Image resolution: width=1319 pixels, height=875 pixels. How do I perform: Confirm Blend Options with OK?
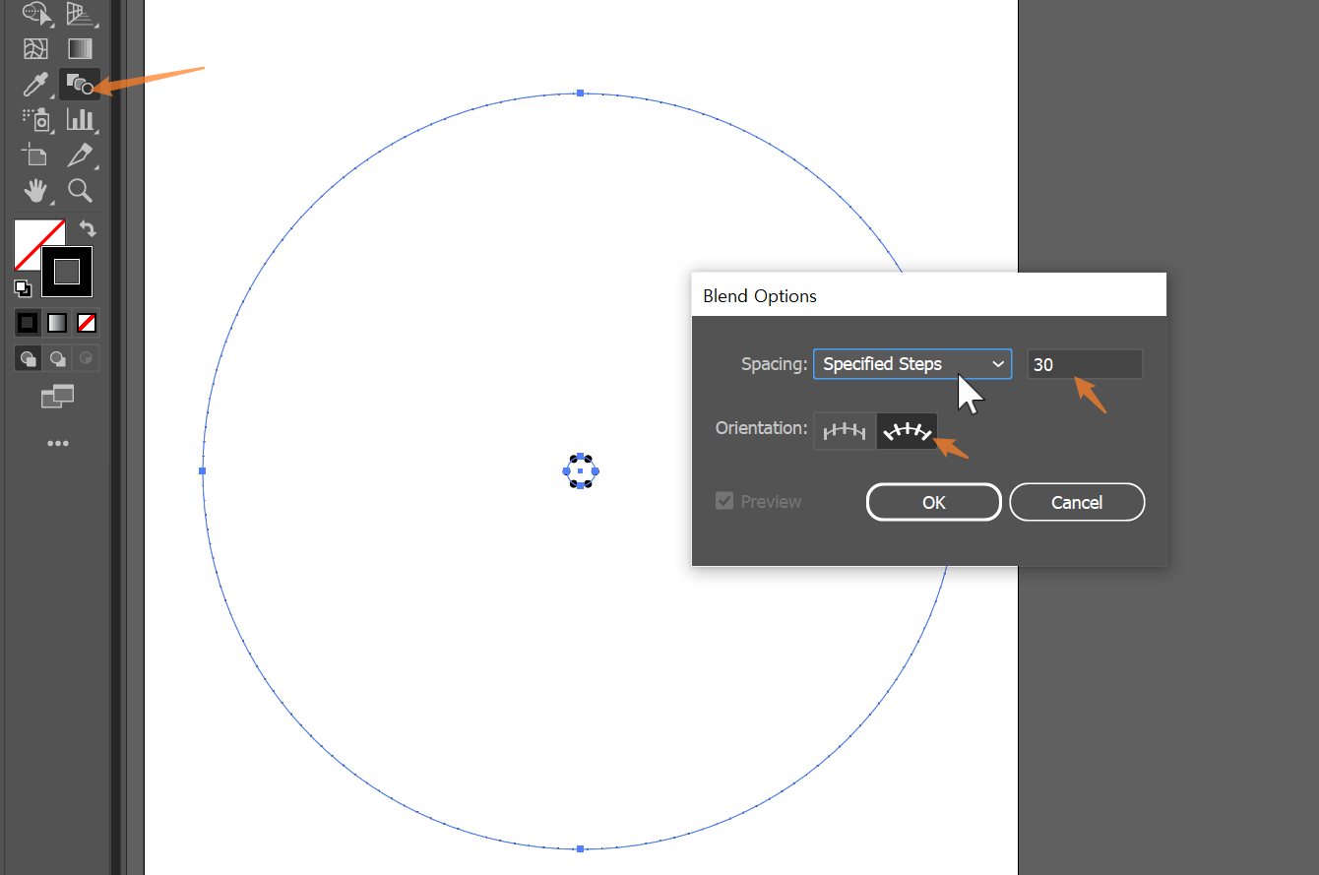[933, 502]
